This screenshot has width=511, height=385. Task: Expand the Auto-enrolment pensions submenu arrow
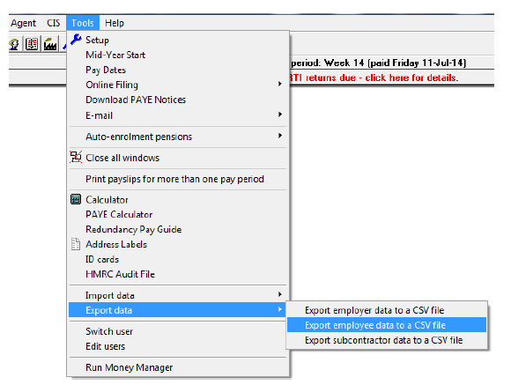280,136
